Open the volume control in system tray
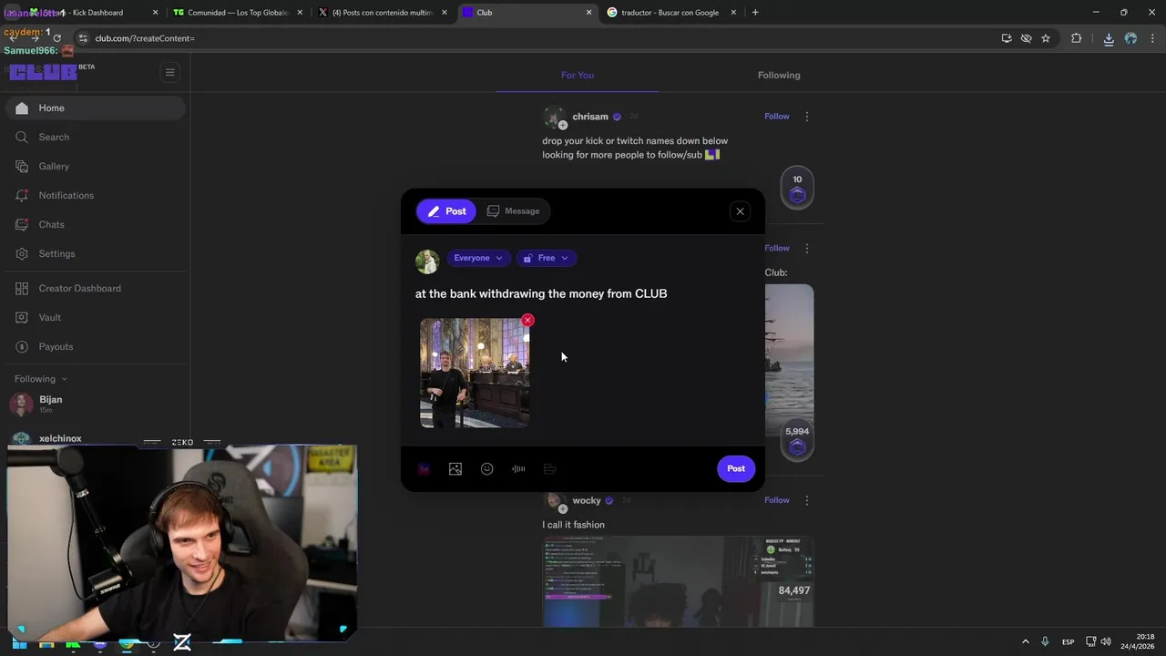Viewport: 1166px width, 656px height. (x=1105, y=642)
